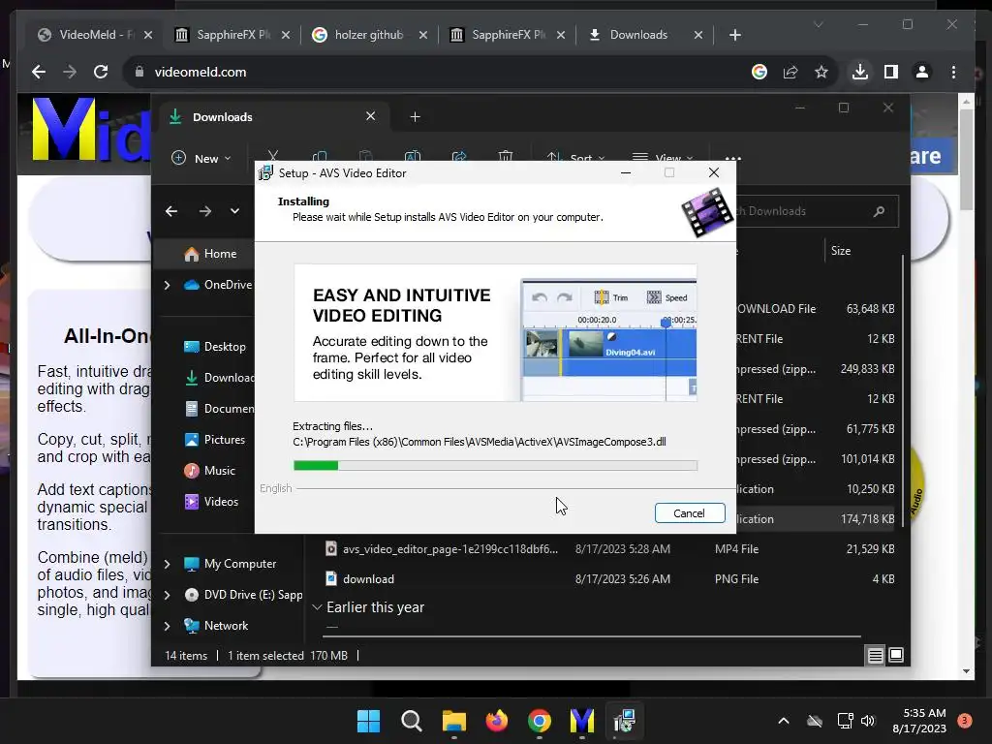Expand the Network node

167,626
